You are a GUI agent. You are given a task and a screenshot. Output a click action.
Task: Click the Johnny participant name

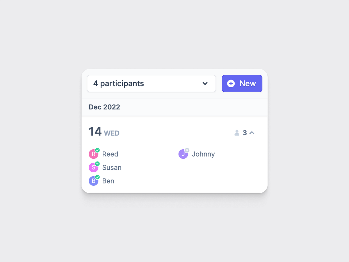pos(203,154)
